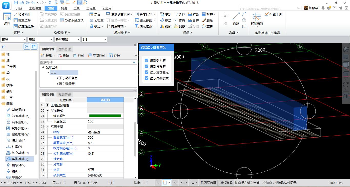Click the 延伸 tool
This screenshot has width=350, height=187.
coord(179,14)
